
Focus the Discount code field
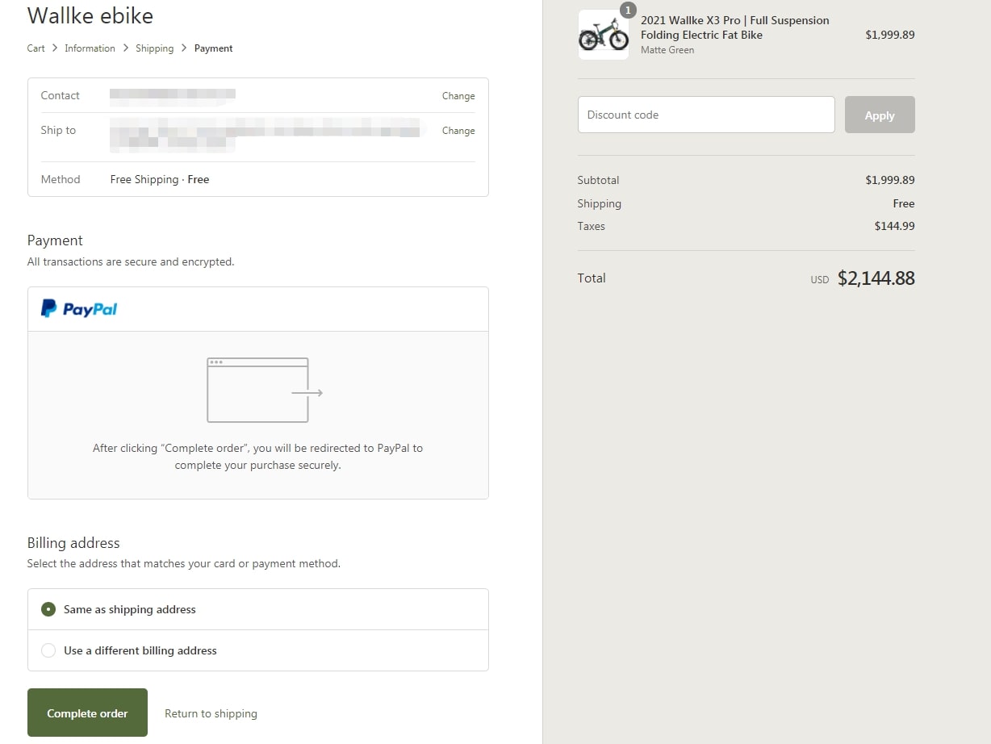coord(706,115)
